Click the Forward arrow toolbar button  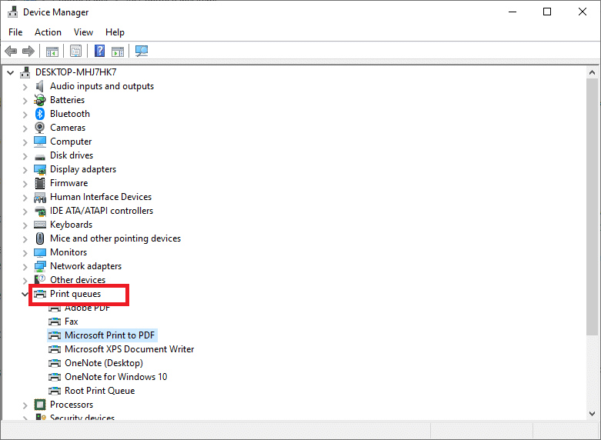pyautogui.click(x=28, y=52)
